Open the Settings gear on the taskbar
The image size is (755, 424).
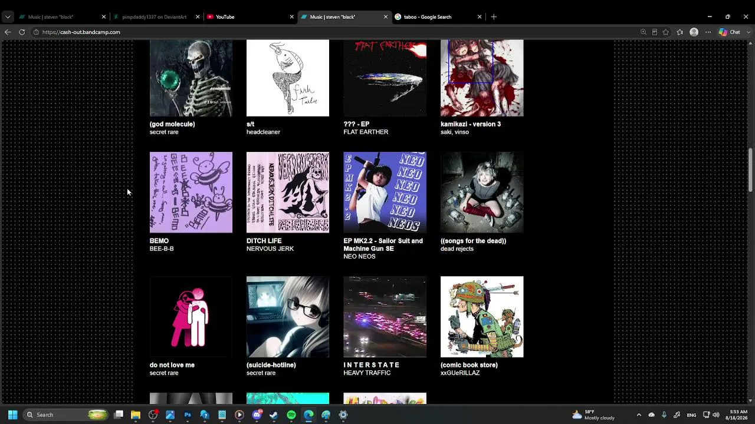coord(343,415)
